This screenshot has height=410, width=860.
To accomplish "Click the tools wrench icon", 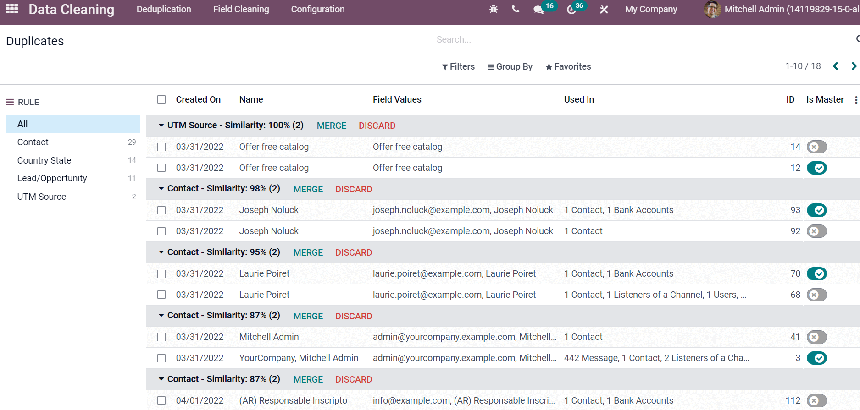I will click(x=604, y=9).
